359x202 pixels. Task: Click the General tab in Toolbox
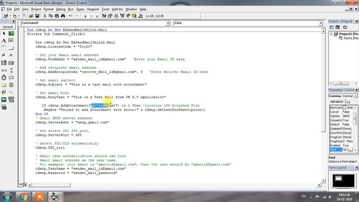tap(8, 27)
